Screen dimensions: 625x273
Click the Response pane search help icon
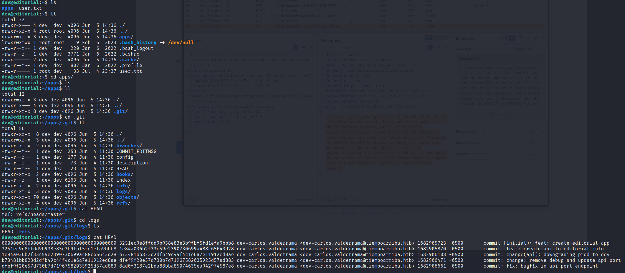tap(323, 200)
